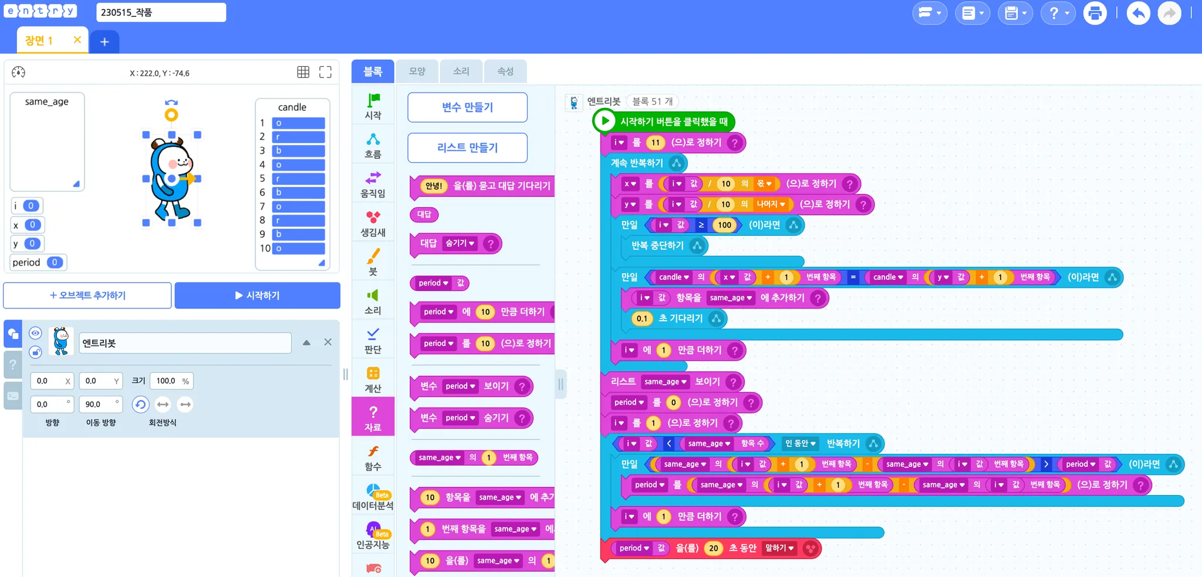This screenshot has width=1202, height=577.
Task: Click the object Y coordinate field
Action: pyautogui.click(x=100, y=381)
